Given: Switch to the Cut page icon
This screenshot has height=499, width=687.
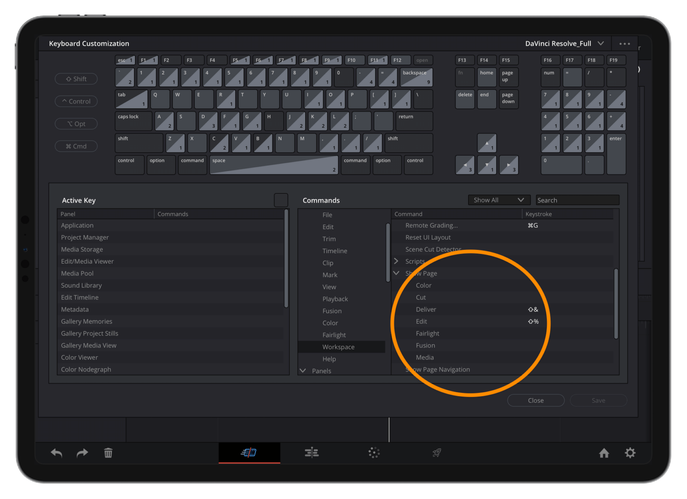Looking at the screenshot, I should [x=249, y=452].
